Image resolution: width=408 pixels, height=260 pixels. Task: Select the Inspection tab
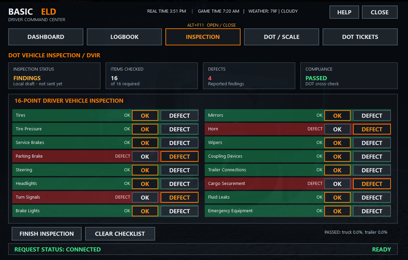pos(203,37)
